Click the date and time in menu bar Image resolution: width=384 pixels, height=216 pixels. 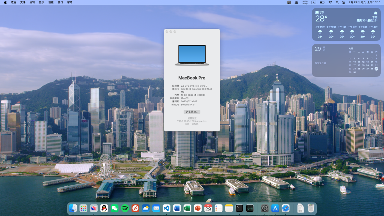click(x=364, y=2)
